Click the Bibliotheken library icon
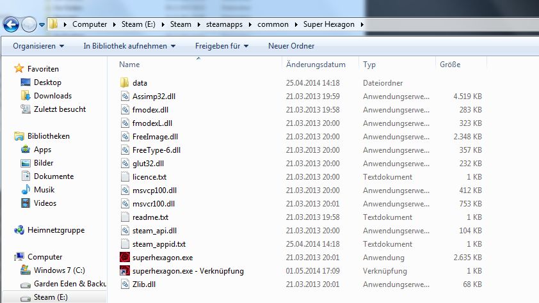 pyautogui.click(x=19, y=136)
